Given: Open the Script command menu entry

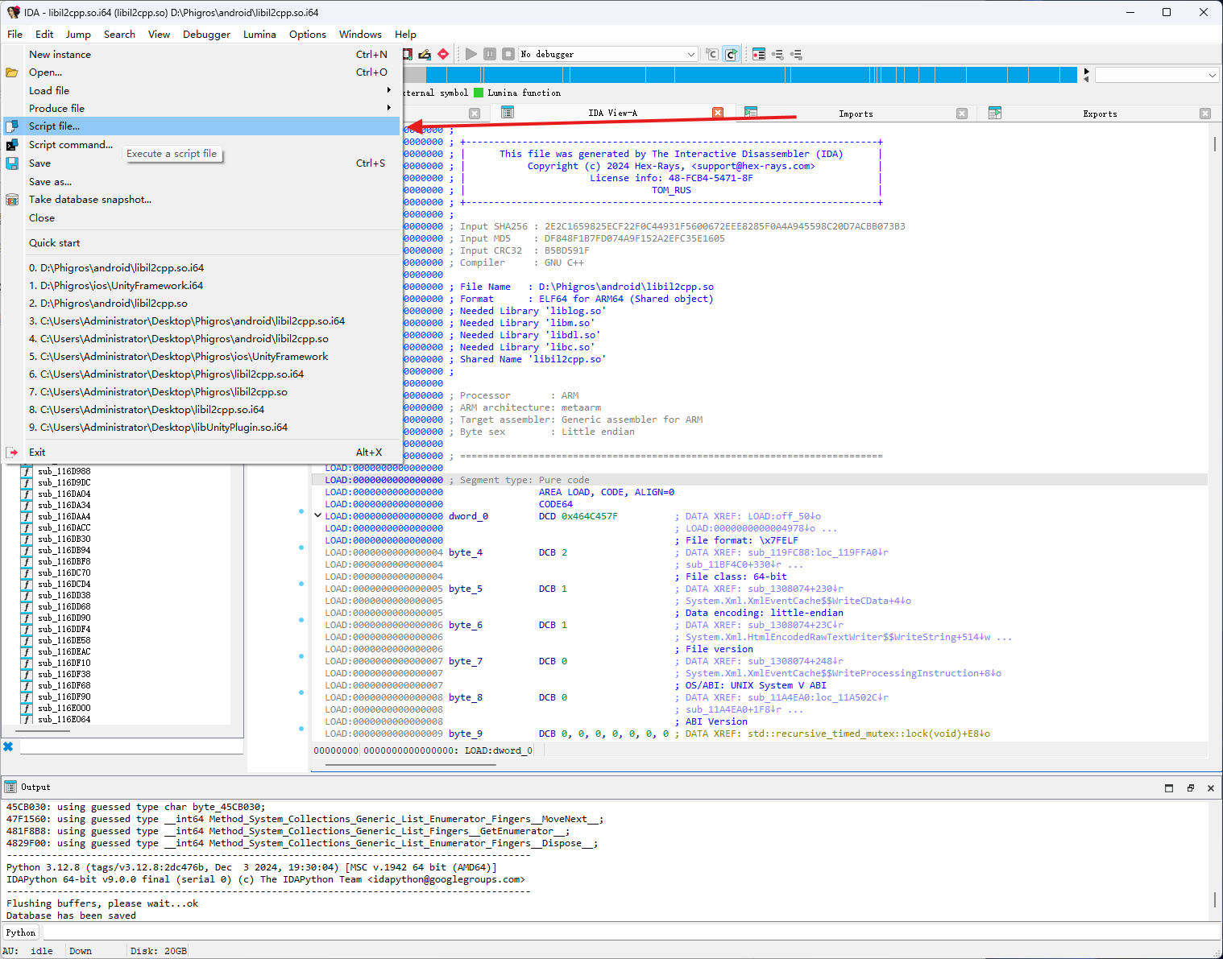Looking at the screenshot, I should click(201, 145).
